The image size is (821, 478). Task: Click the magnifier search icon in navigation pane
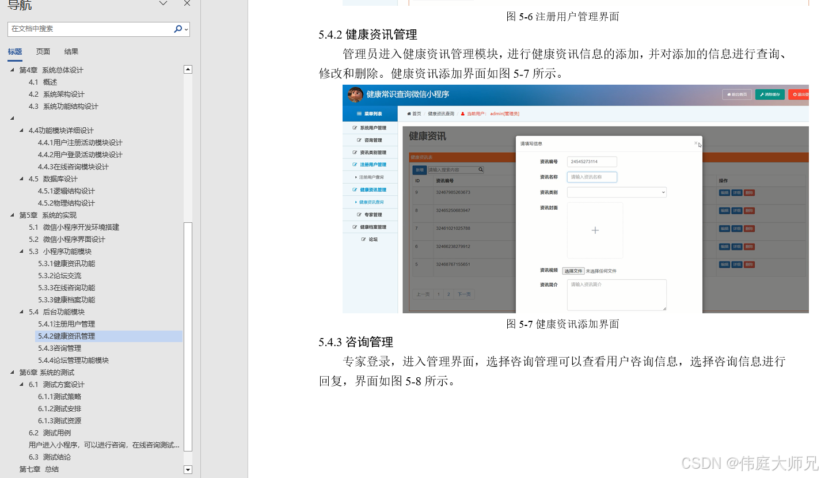pyautogui.click(x=178, y=29)
